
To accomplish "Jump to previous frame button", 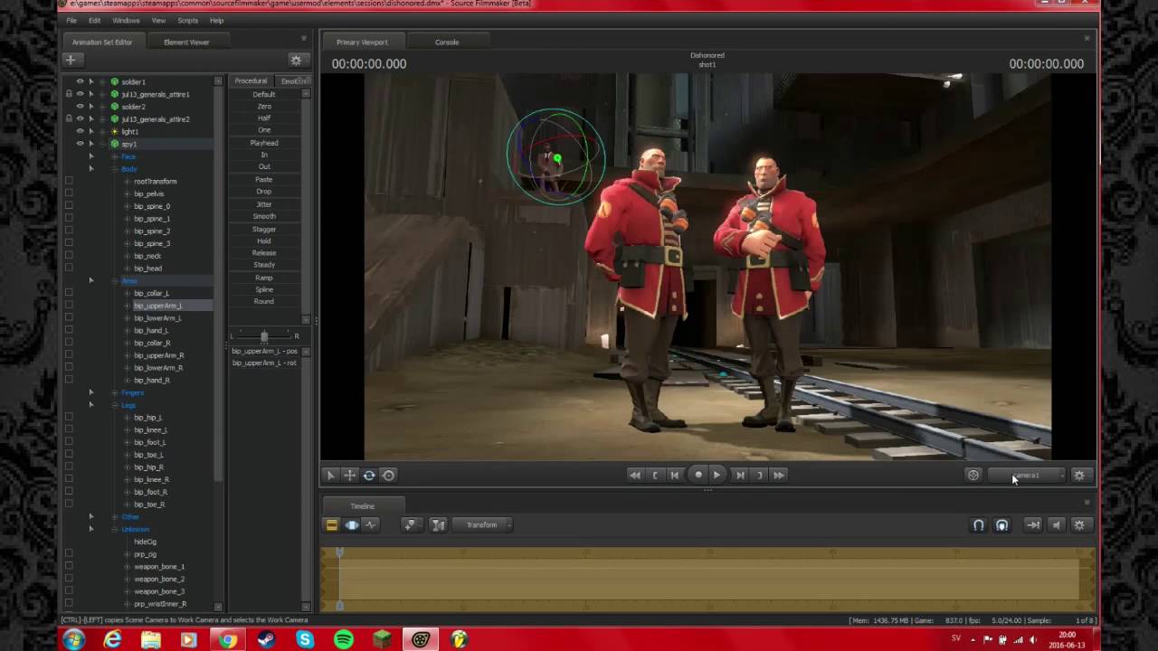I will pyautogui.click(x=674, y=475).
